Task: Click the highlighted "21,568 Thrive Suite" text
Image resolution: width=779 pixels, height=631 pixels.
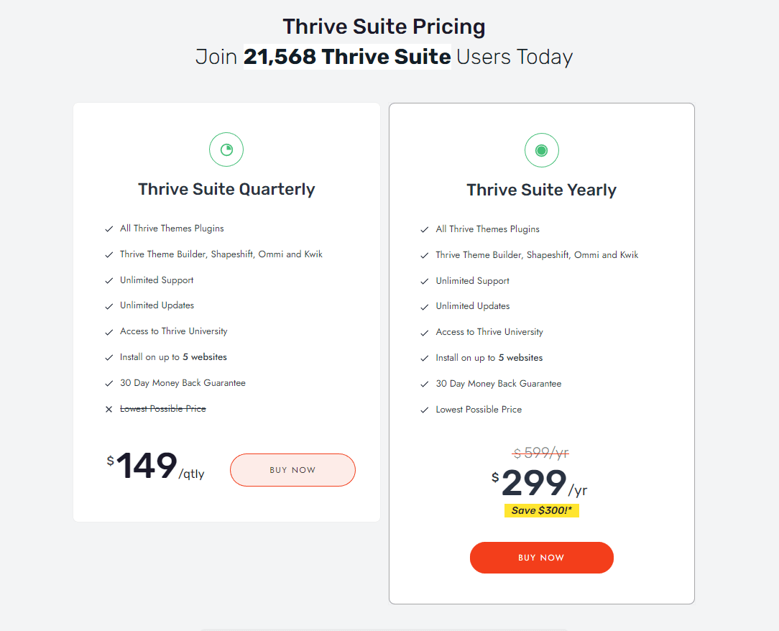Action: click(347, 56)
